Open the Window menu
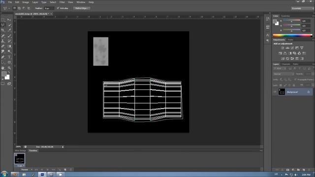This screenshot has height=177, width=315. tap(81, 2)
